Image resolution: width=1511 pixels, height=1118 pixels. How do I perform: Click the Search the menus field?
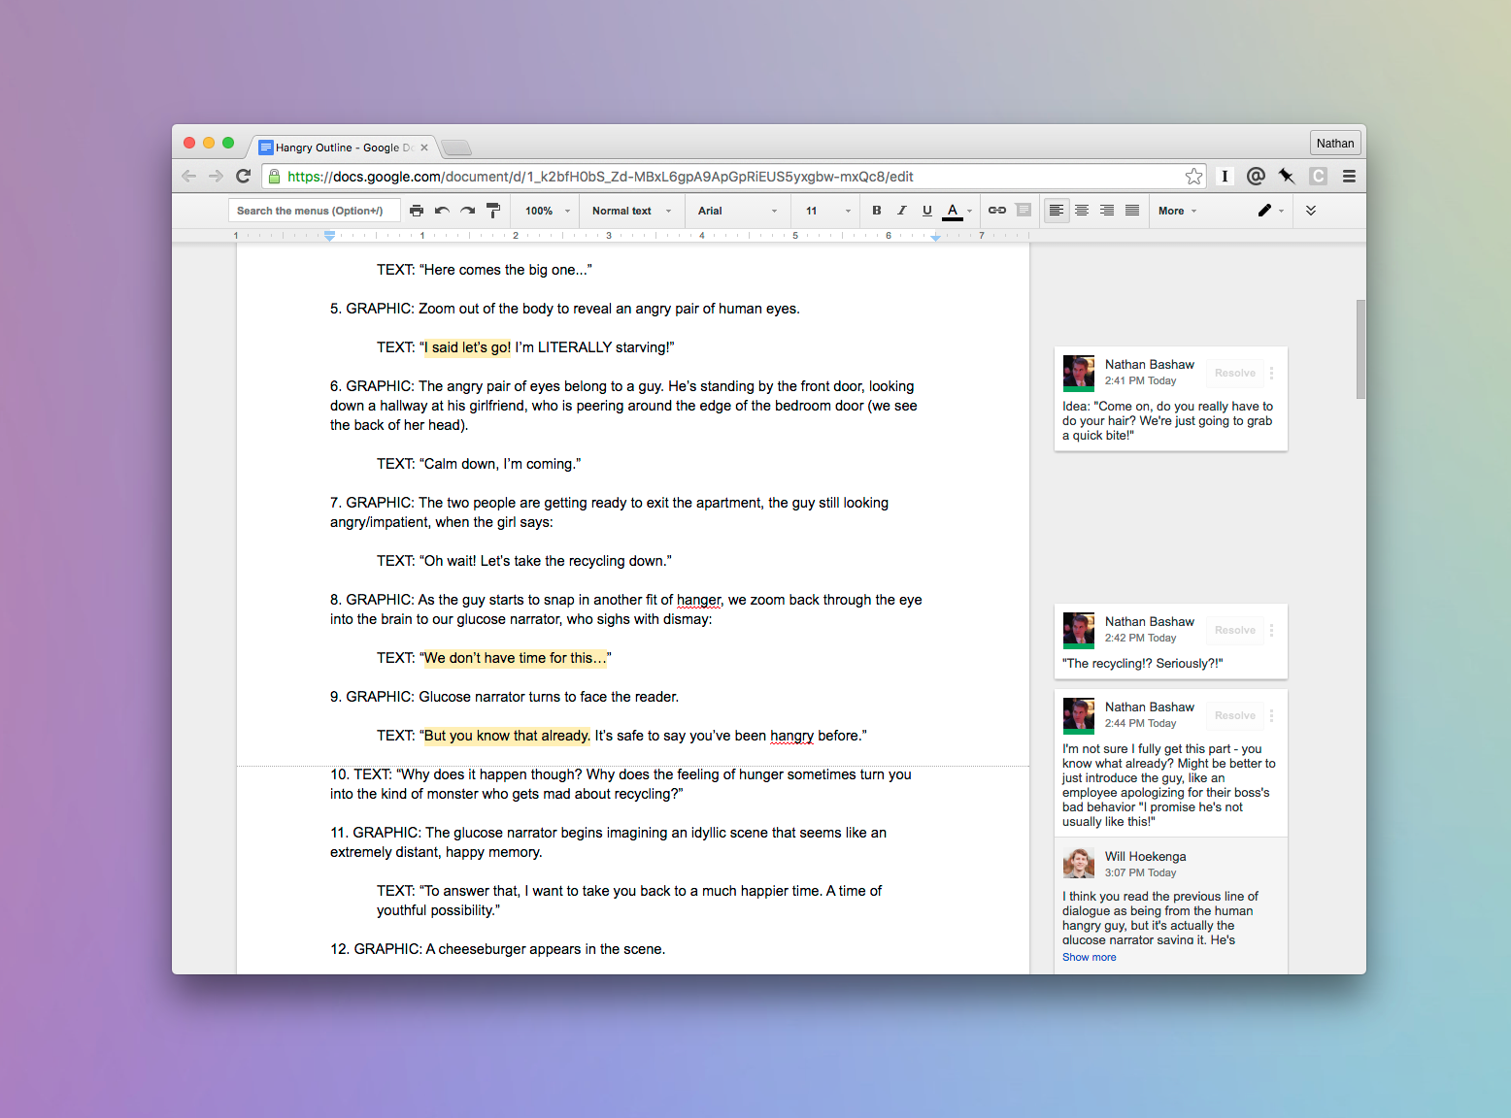313,211
